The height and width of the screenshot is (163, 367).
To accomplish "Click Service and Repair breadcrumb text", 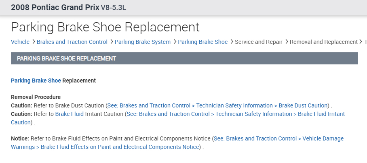I will click(258, 42).
